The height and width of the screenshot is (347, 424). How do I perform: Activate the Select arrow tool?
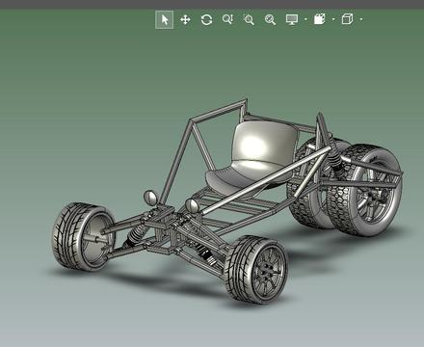165,19
